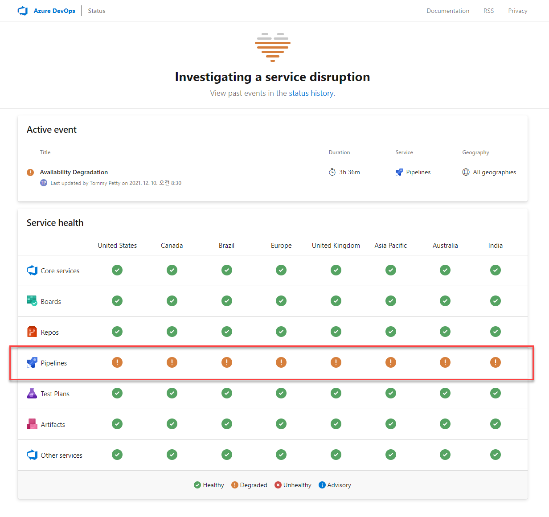Screen dimensions: 549x517
Task: Click the Pipelines rocket icon in Active event
Action: click(399, 172)
